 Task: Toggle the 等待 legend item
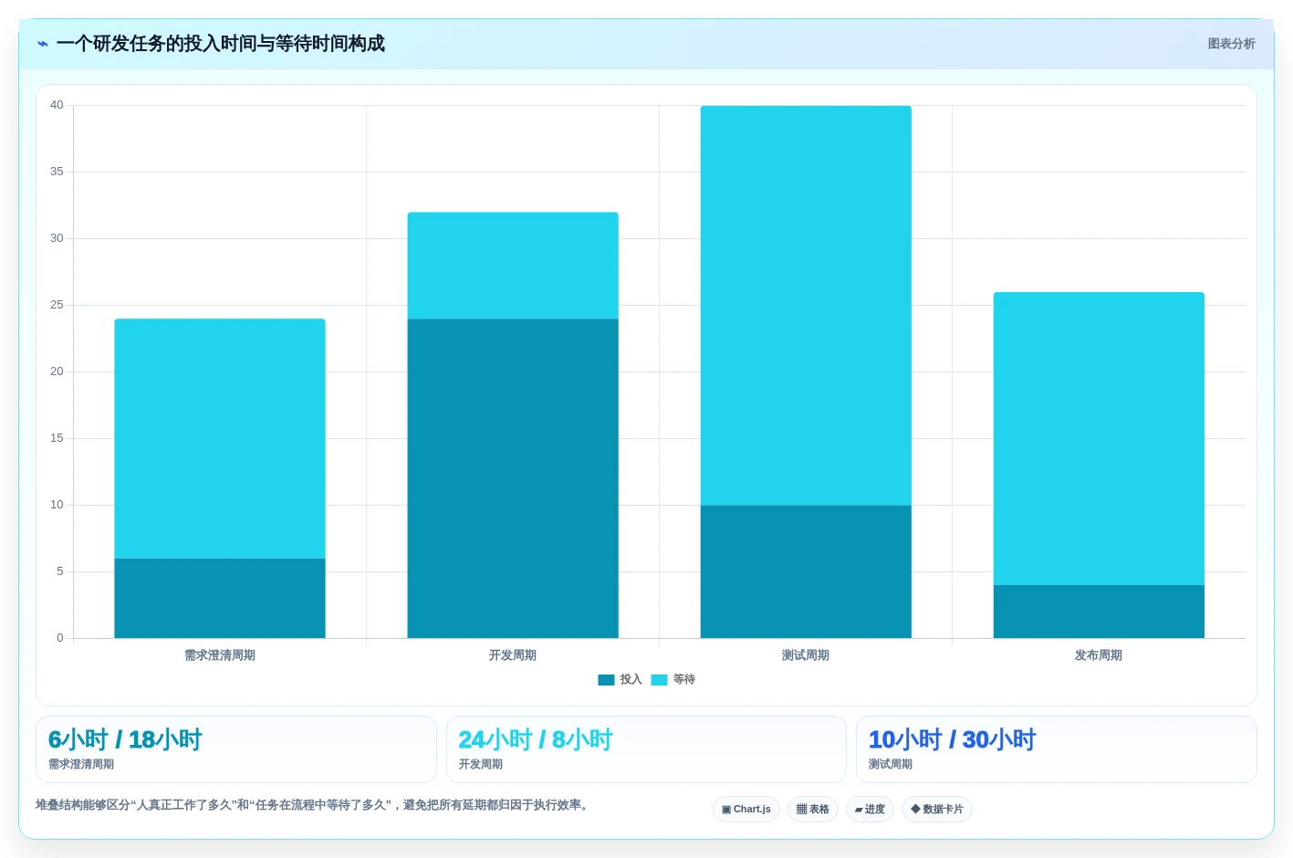coord(673,679)
